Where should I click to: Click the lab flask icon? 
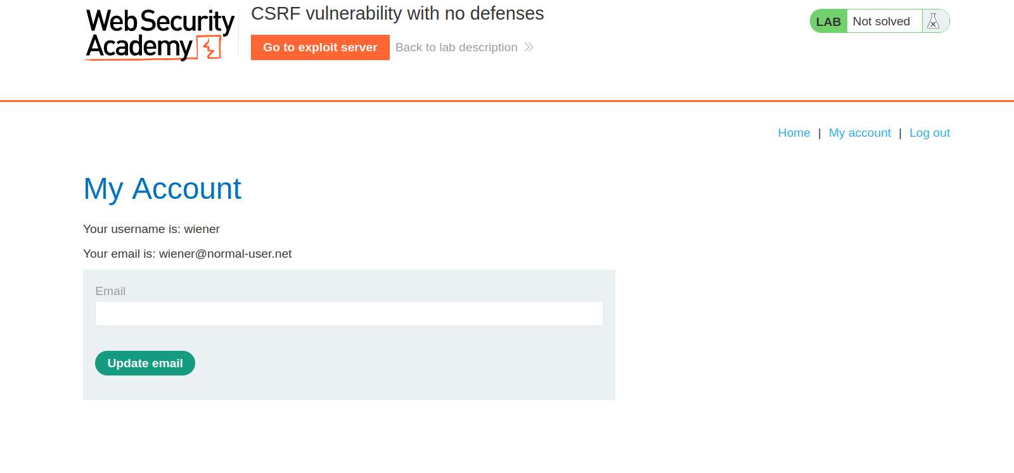click(933, 22)
